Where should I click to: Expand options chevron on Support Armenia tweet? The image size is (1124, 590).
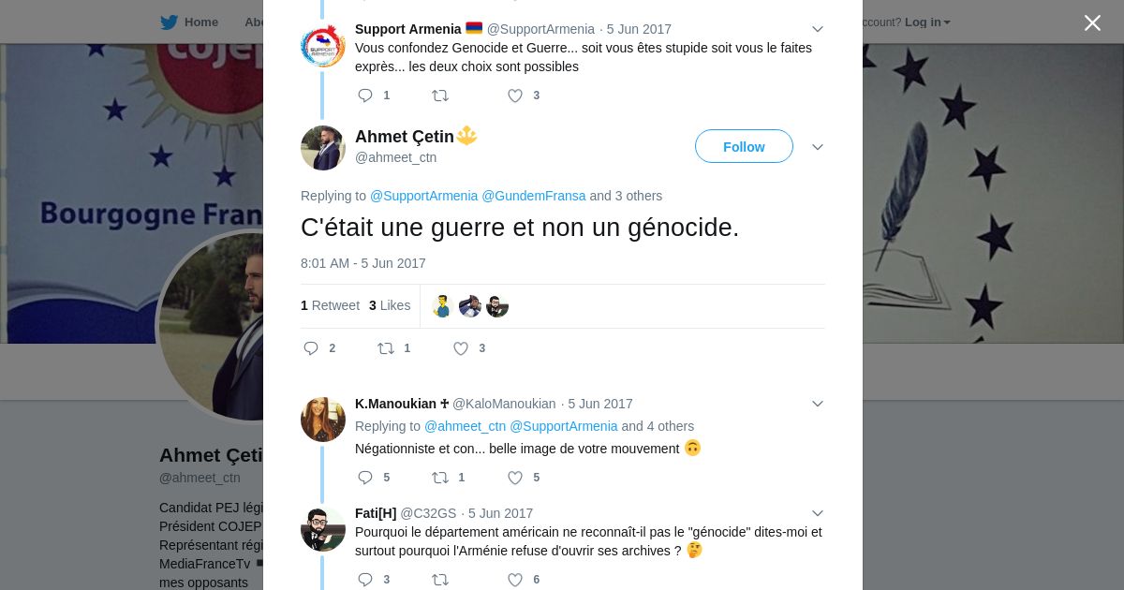point(818,29)
